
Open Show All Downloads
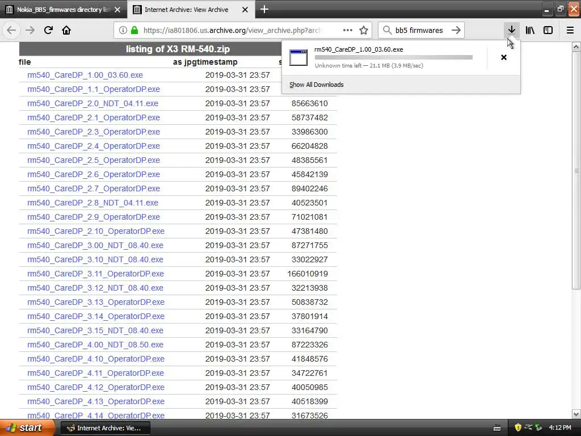tap(317, 85)
